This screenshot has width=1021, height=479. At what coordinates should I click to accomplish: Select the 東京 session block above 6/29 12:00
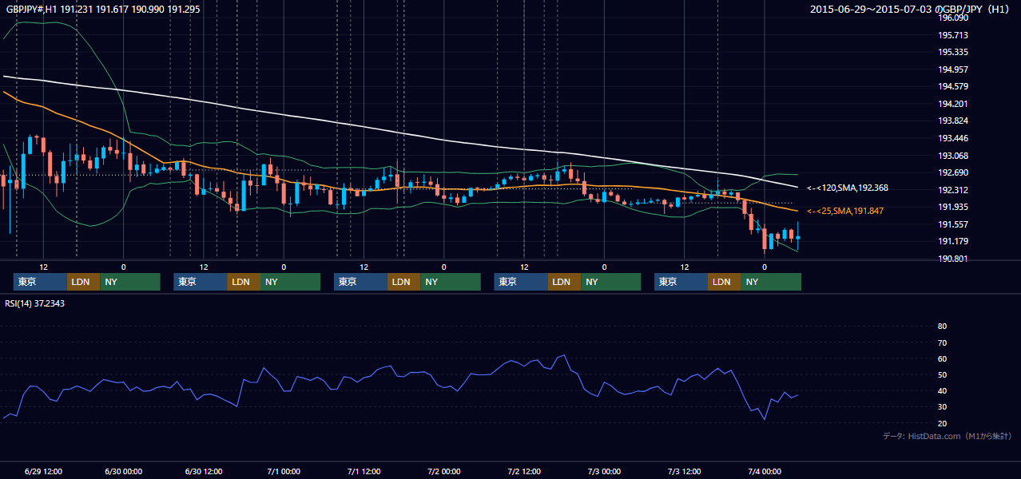(x=40, y=282)
